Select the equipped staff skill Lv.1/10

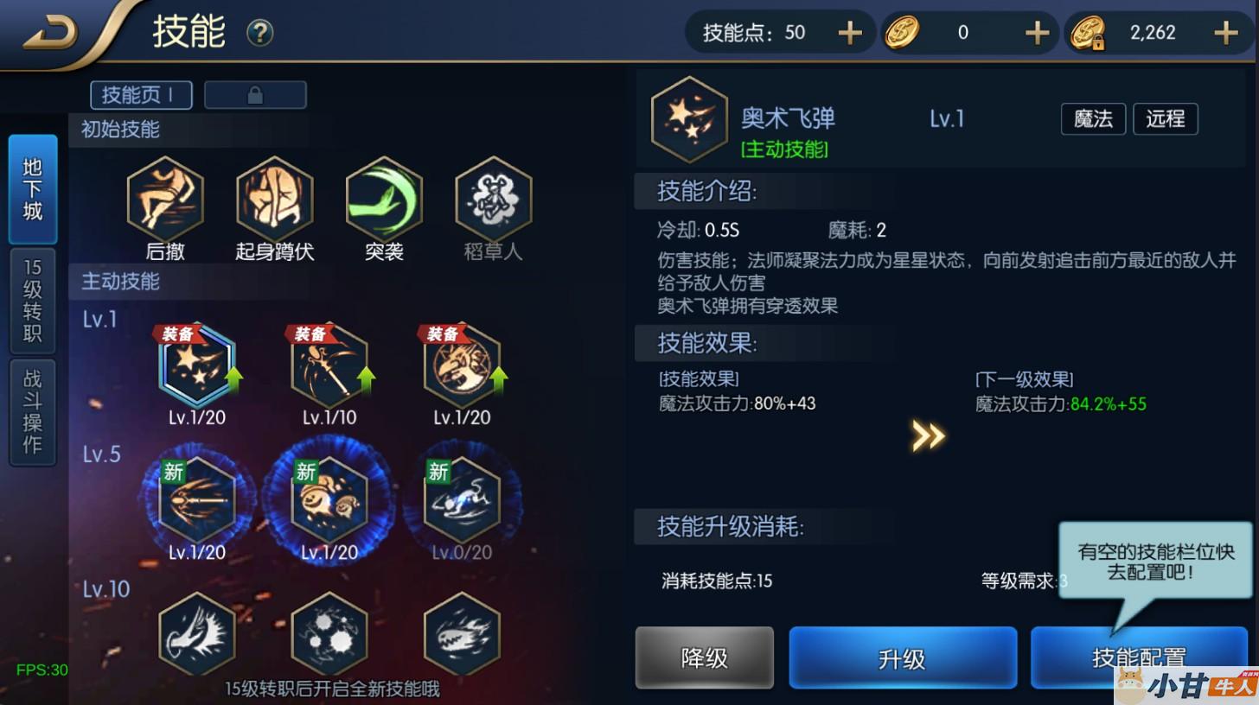329,365
